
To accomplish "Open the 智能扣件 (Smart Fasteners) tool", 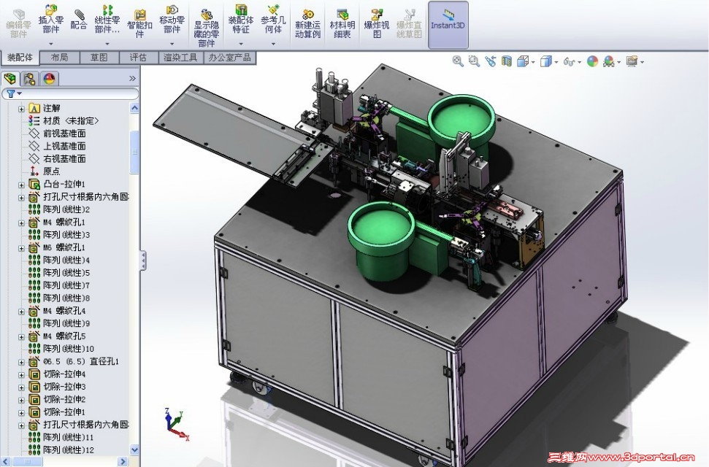I will 139,23.
